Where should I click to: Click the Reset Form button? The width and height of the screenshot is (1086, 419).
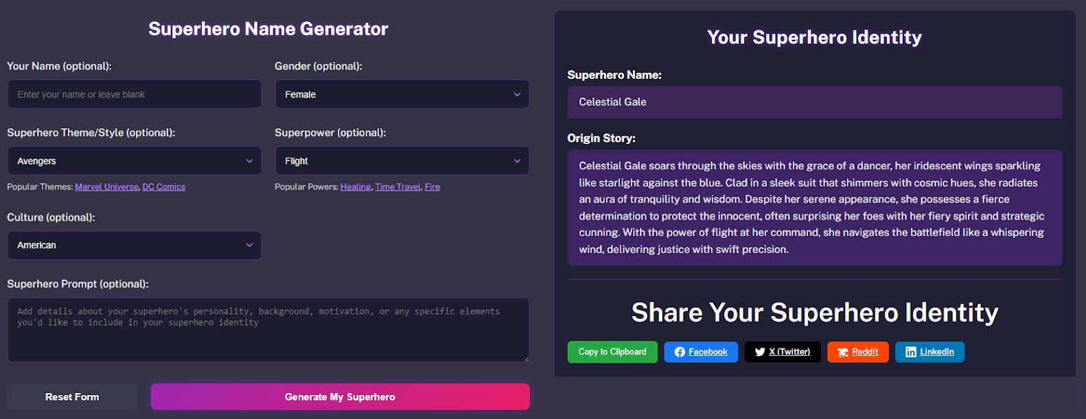click(x=73, y=397)
